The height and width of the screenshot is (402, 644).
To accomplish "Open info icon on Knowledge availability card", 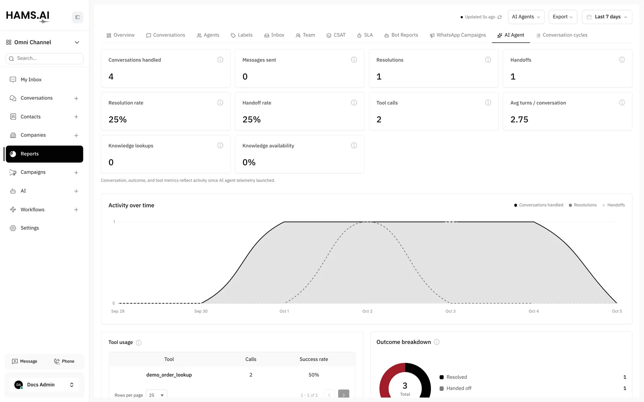I will (x=354, y=146).
